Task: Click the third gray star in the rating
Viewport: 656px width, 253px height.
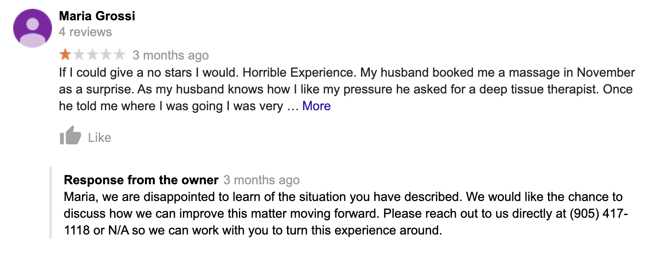Action: click(93, 55)
